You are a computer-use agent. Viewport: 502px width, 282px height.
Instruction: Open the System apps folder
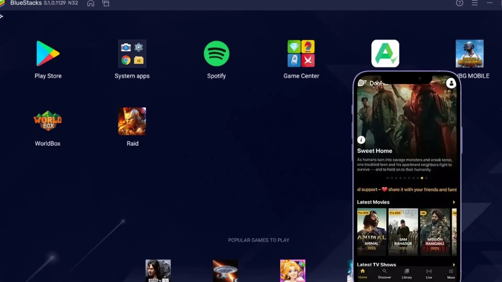point(132,54)
